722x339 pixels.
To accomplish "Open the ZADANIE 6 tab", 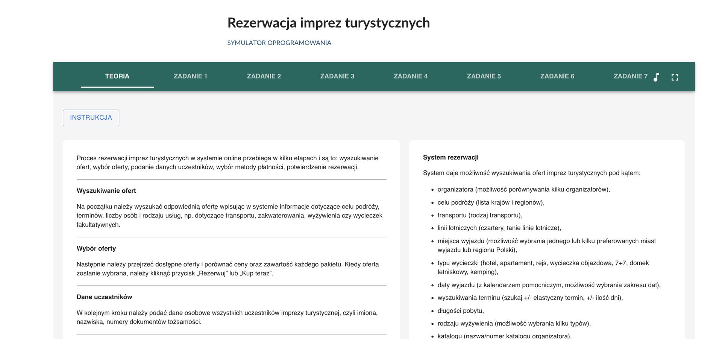I will (x=557, y=76).
